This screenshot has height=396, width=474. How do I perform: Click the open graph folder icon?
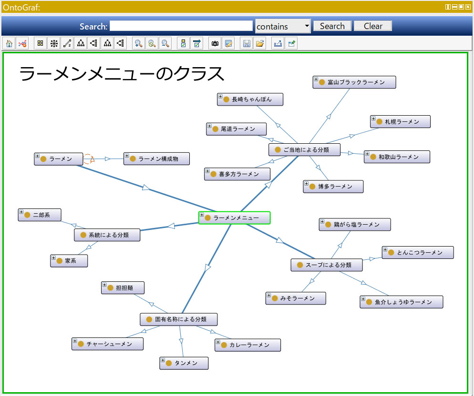coord(260,43)
